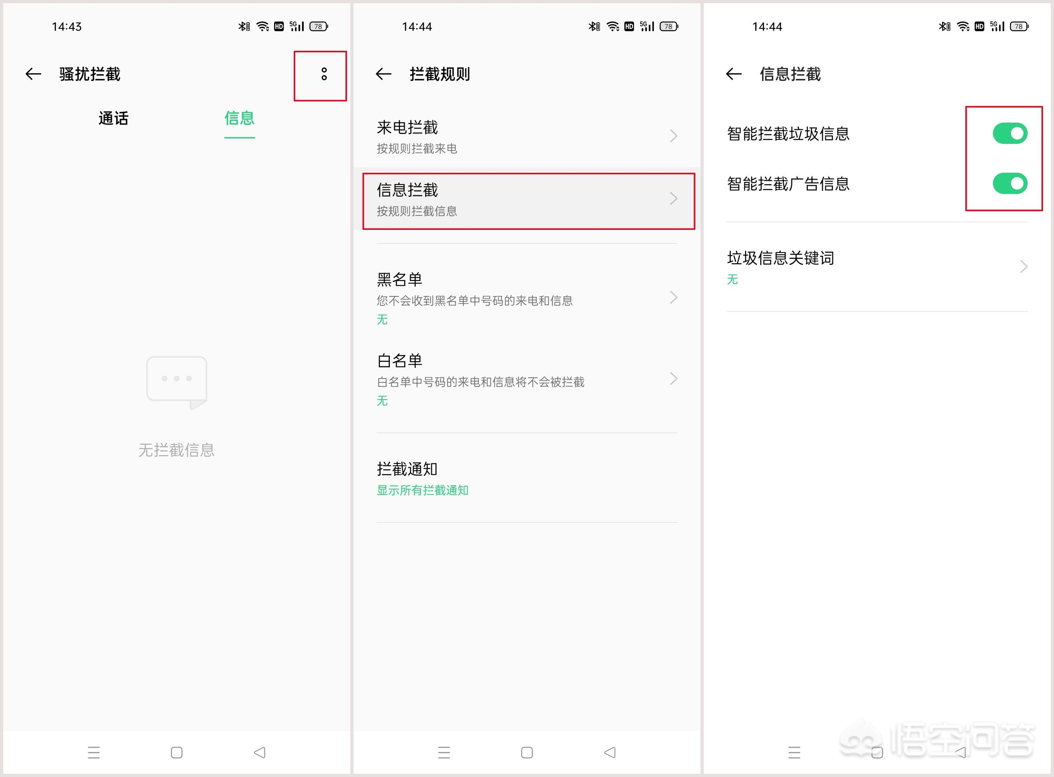Tap battery indicator on 信息拦截 screen

coord(1019,26)
